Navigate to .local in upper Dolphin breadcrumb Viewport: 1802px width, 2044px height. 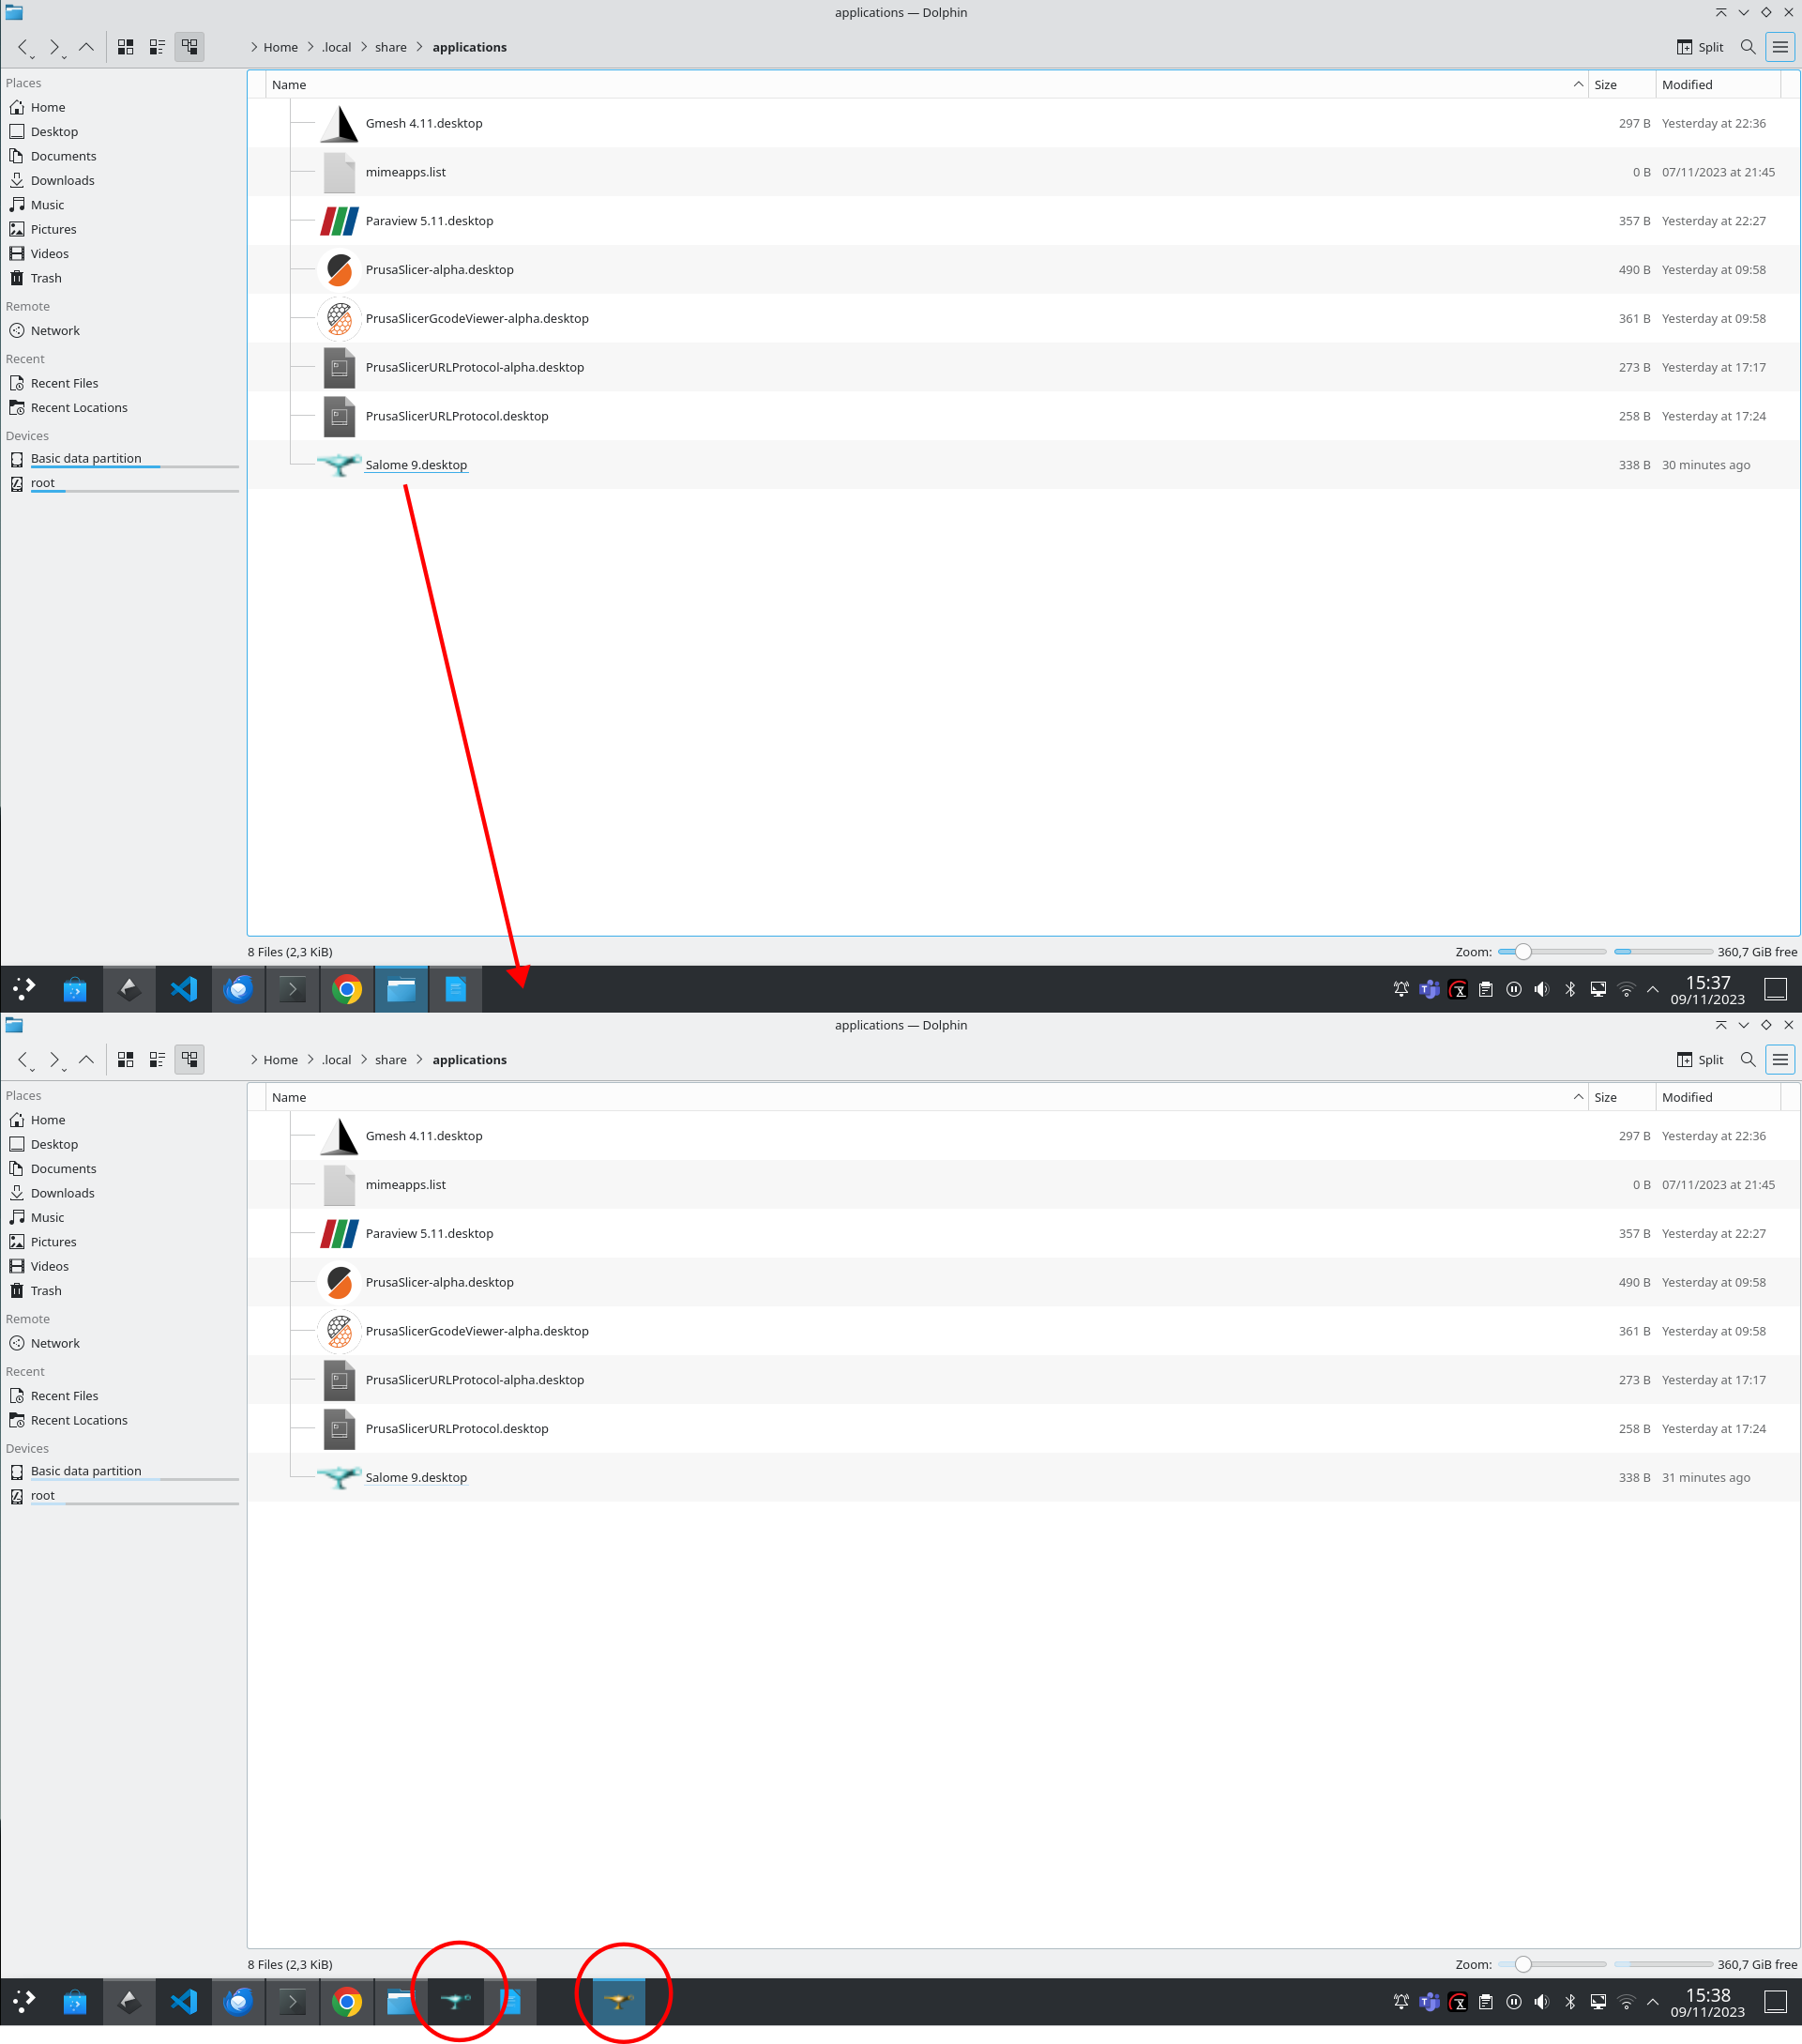(x=337, y=47)
